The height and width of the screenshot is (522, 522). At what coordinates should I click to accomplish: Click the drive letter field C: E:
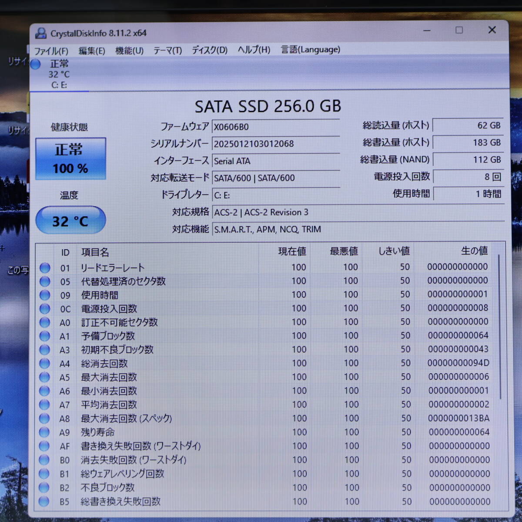276,195
